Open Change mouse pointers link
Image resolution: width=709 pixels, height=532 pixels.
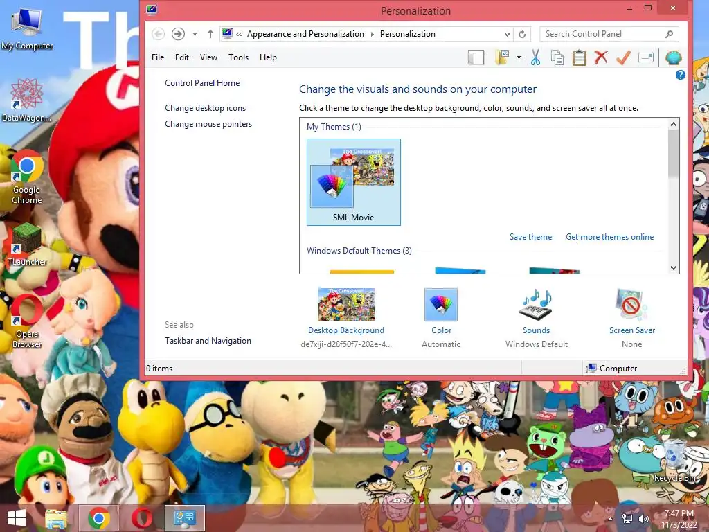coord(208,123)
